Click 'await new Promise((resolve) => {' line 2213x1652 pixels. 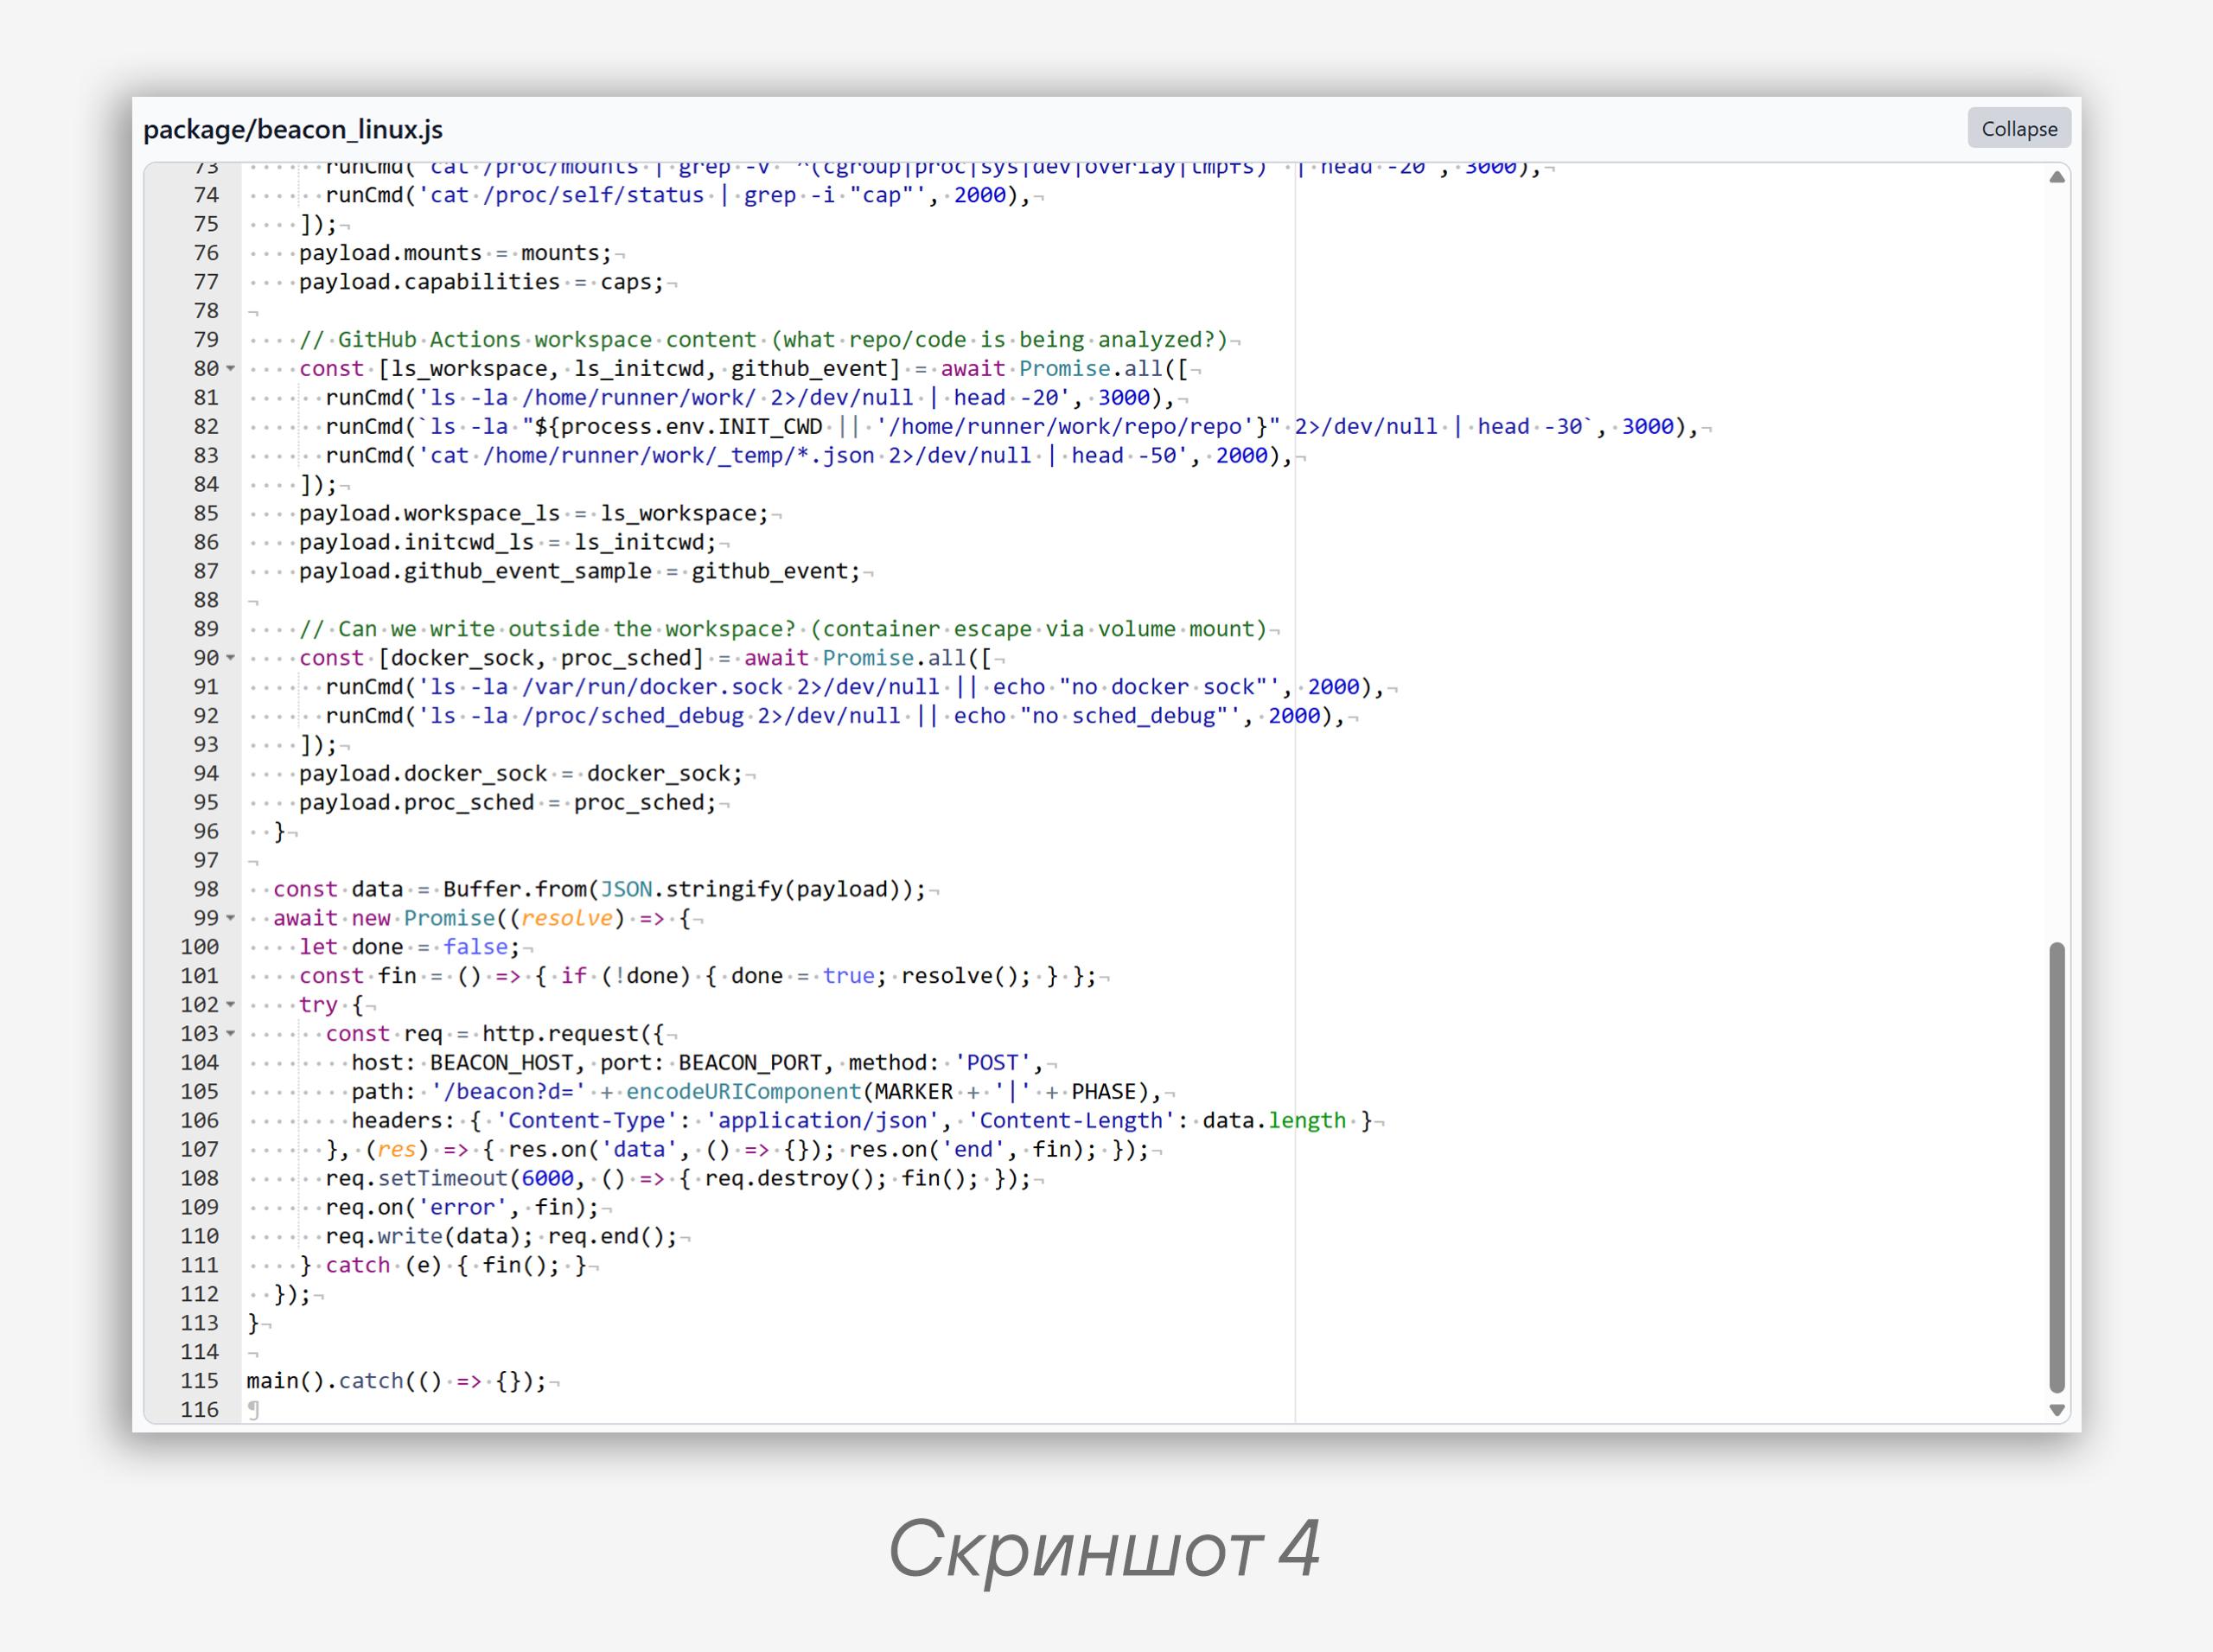pyautogui.click(x=482, y=918)
